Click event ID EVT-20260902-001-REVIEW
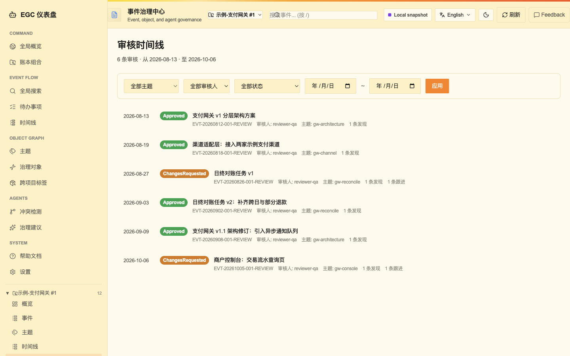This screenshot has width=570, height=356. pyautogui.click(x=222, y=211)
